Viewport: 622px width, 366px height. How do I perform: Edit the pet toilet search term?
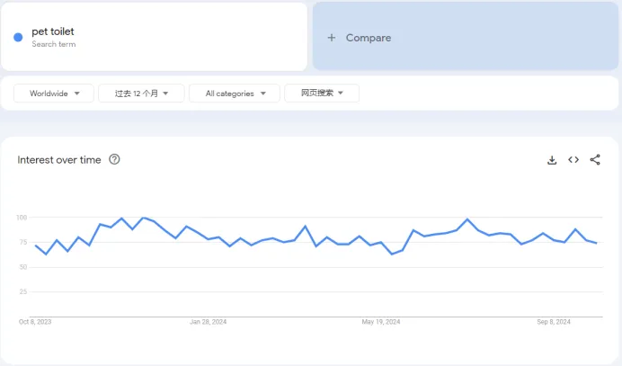pyautogui.click(x=53, y=31)
